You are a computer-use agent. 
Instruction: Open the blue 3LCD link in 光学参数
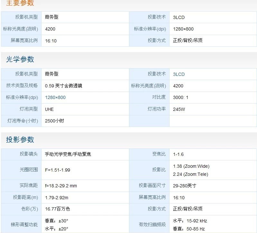179,74
